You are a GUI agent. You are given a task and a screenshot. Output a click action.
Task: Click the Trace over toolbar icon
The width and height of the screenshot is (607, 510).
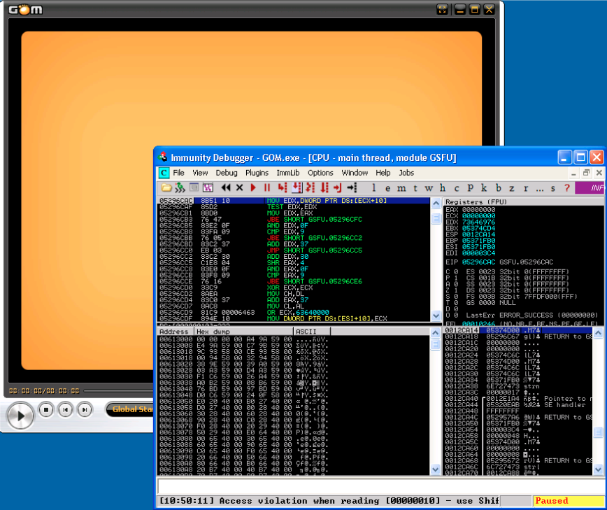click(324, 187)
